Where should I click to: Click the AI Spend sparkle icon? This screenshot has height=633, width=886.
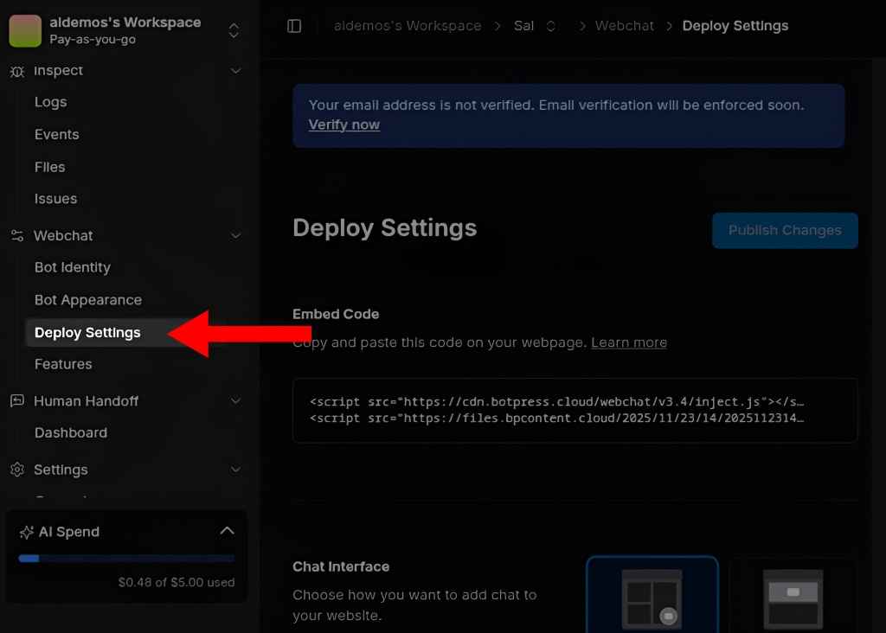pyautogui.click(x=27, y=532)
